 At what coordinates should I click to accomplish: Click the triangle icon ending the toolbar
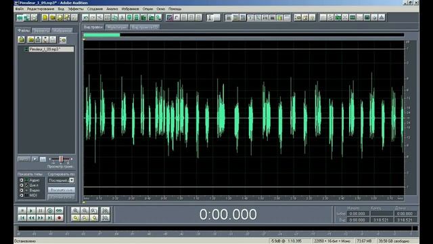click(x=382, y=18)
